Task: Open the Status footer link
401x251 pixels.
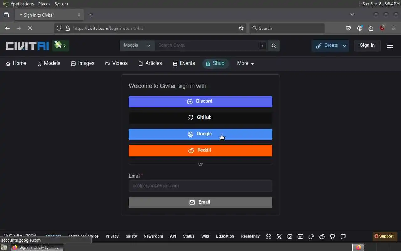Action: coord(189,236)
